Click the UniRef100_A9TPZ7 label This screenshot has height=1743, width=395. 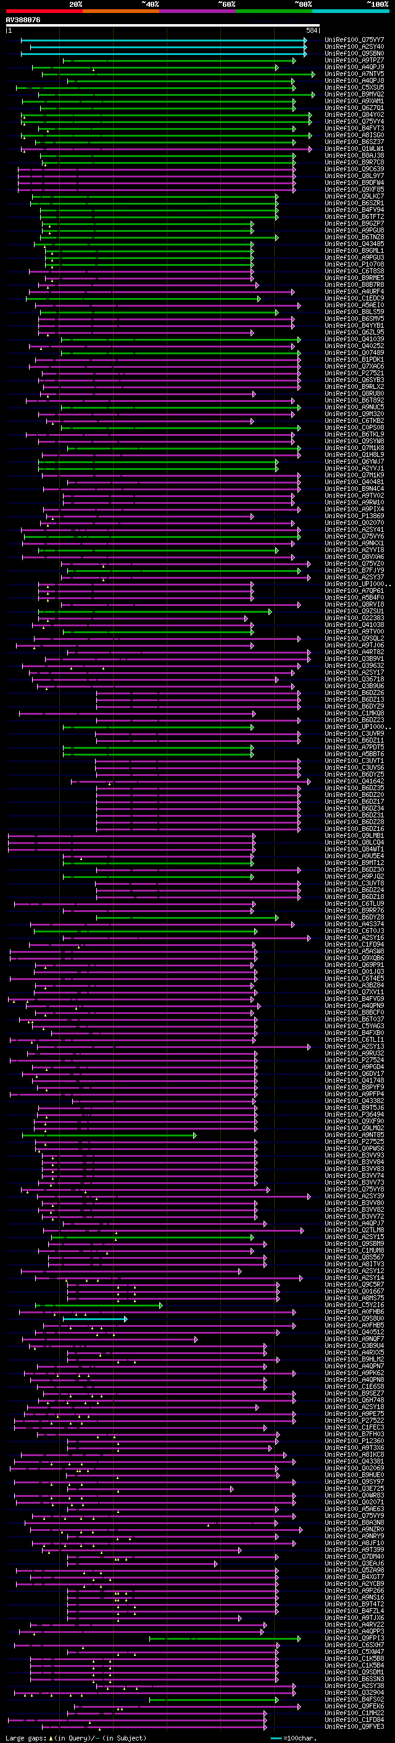(354, 60)
